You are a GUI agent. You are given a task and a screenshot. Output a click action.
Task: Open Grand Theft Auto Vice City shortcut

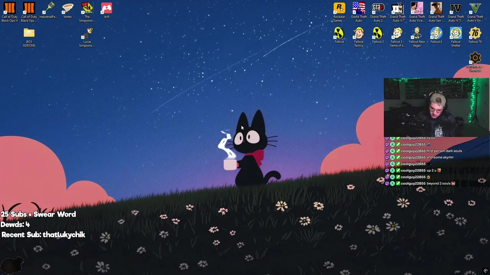pos(417,12)
